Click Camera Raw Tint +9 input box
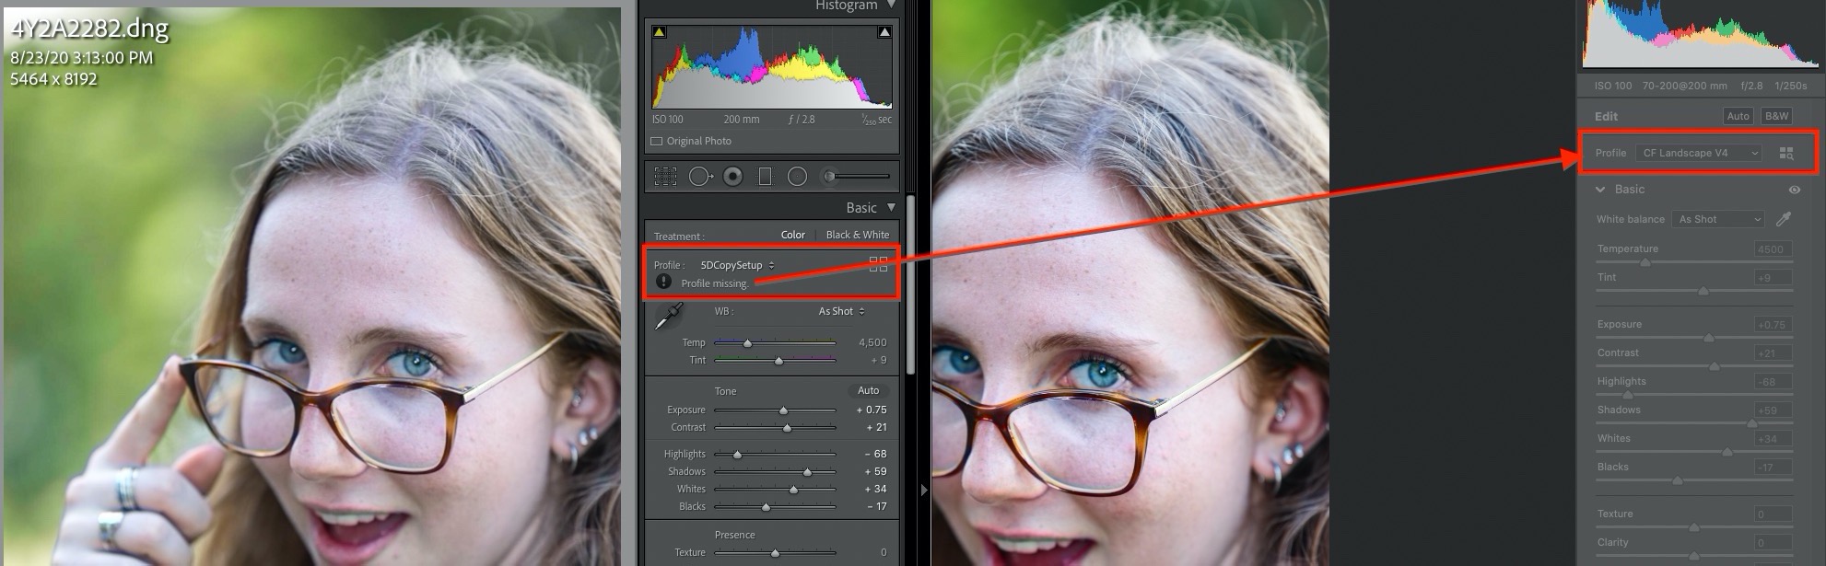 tap(1773, 277)
